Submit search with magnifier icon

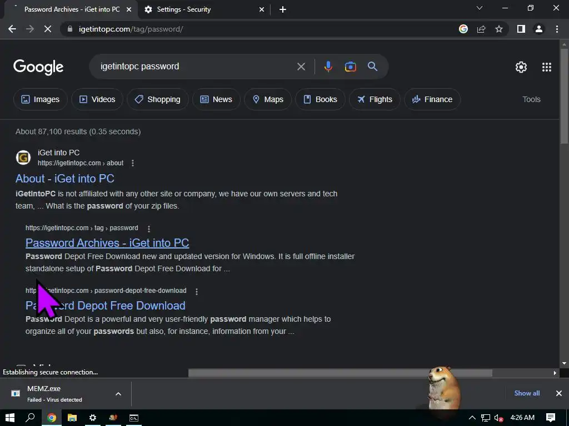372,67
